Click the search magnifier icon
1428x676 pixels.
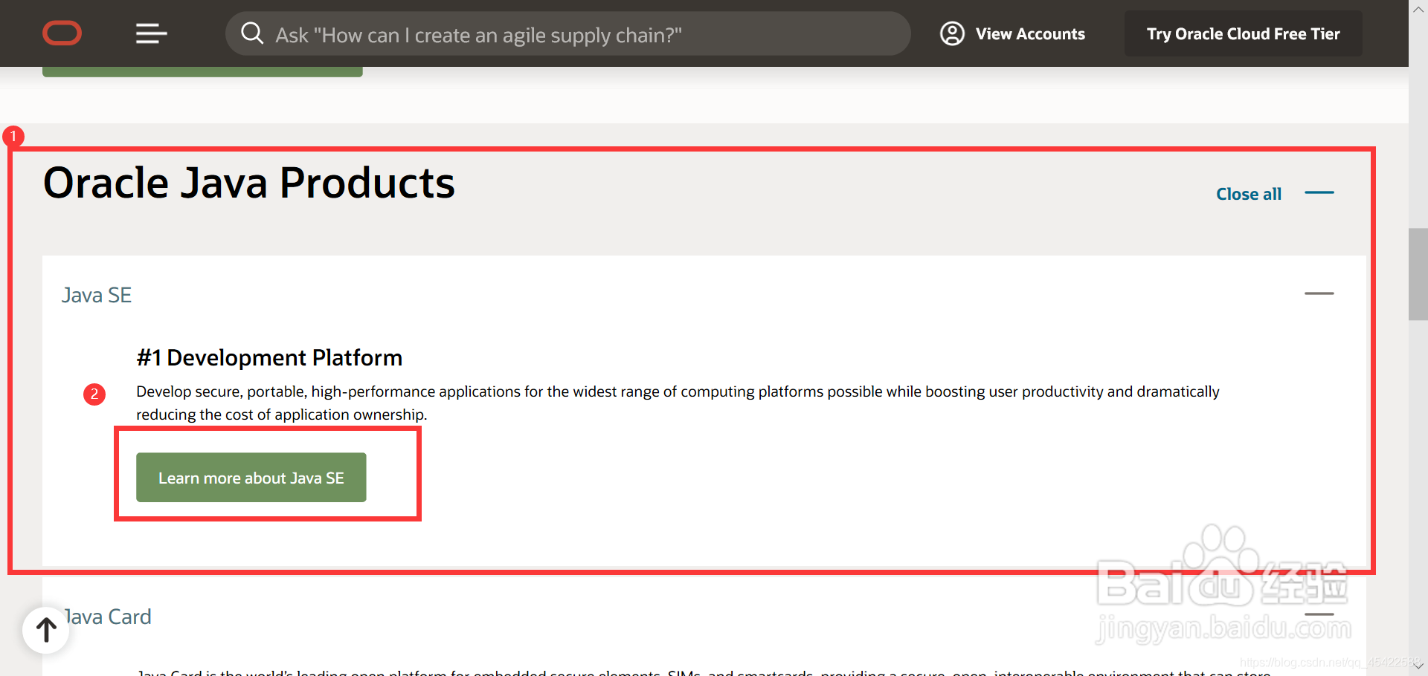point(252,33)
